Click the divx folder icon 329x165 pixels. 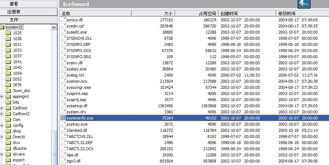(8, 143)
